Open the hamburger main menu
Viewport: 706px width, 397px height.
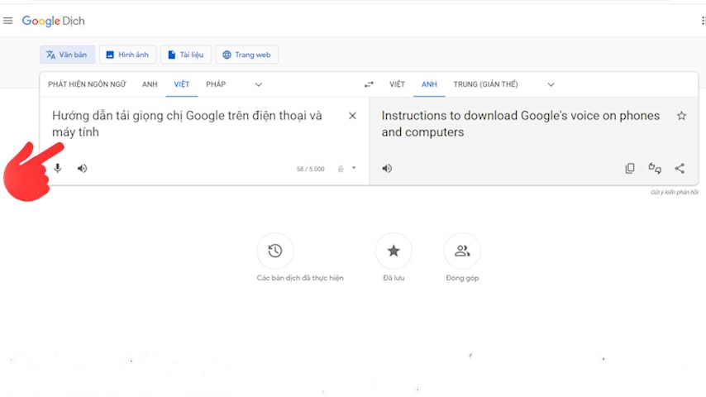tap(8, 21)
